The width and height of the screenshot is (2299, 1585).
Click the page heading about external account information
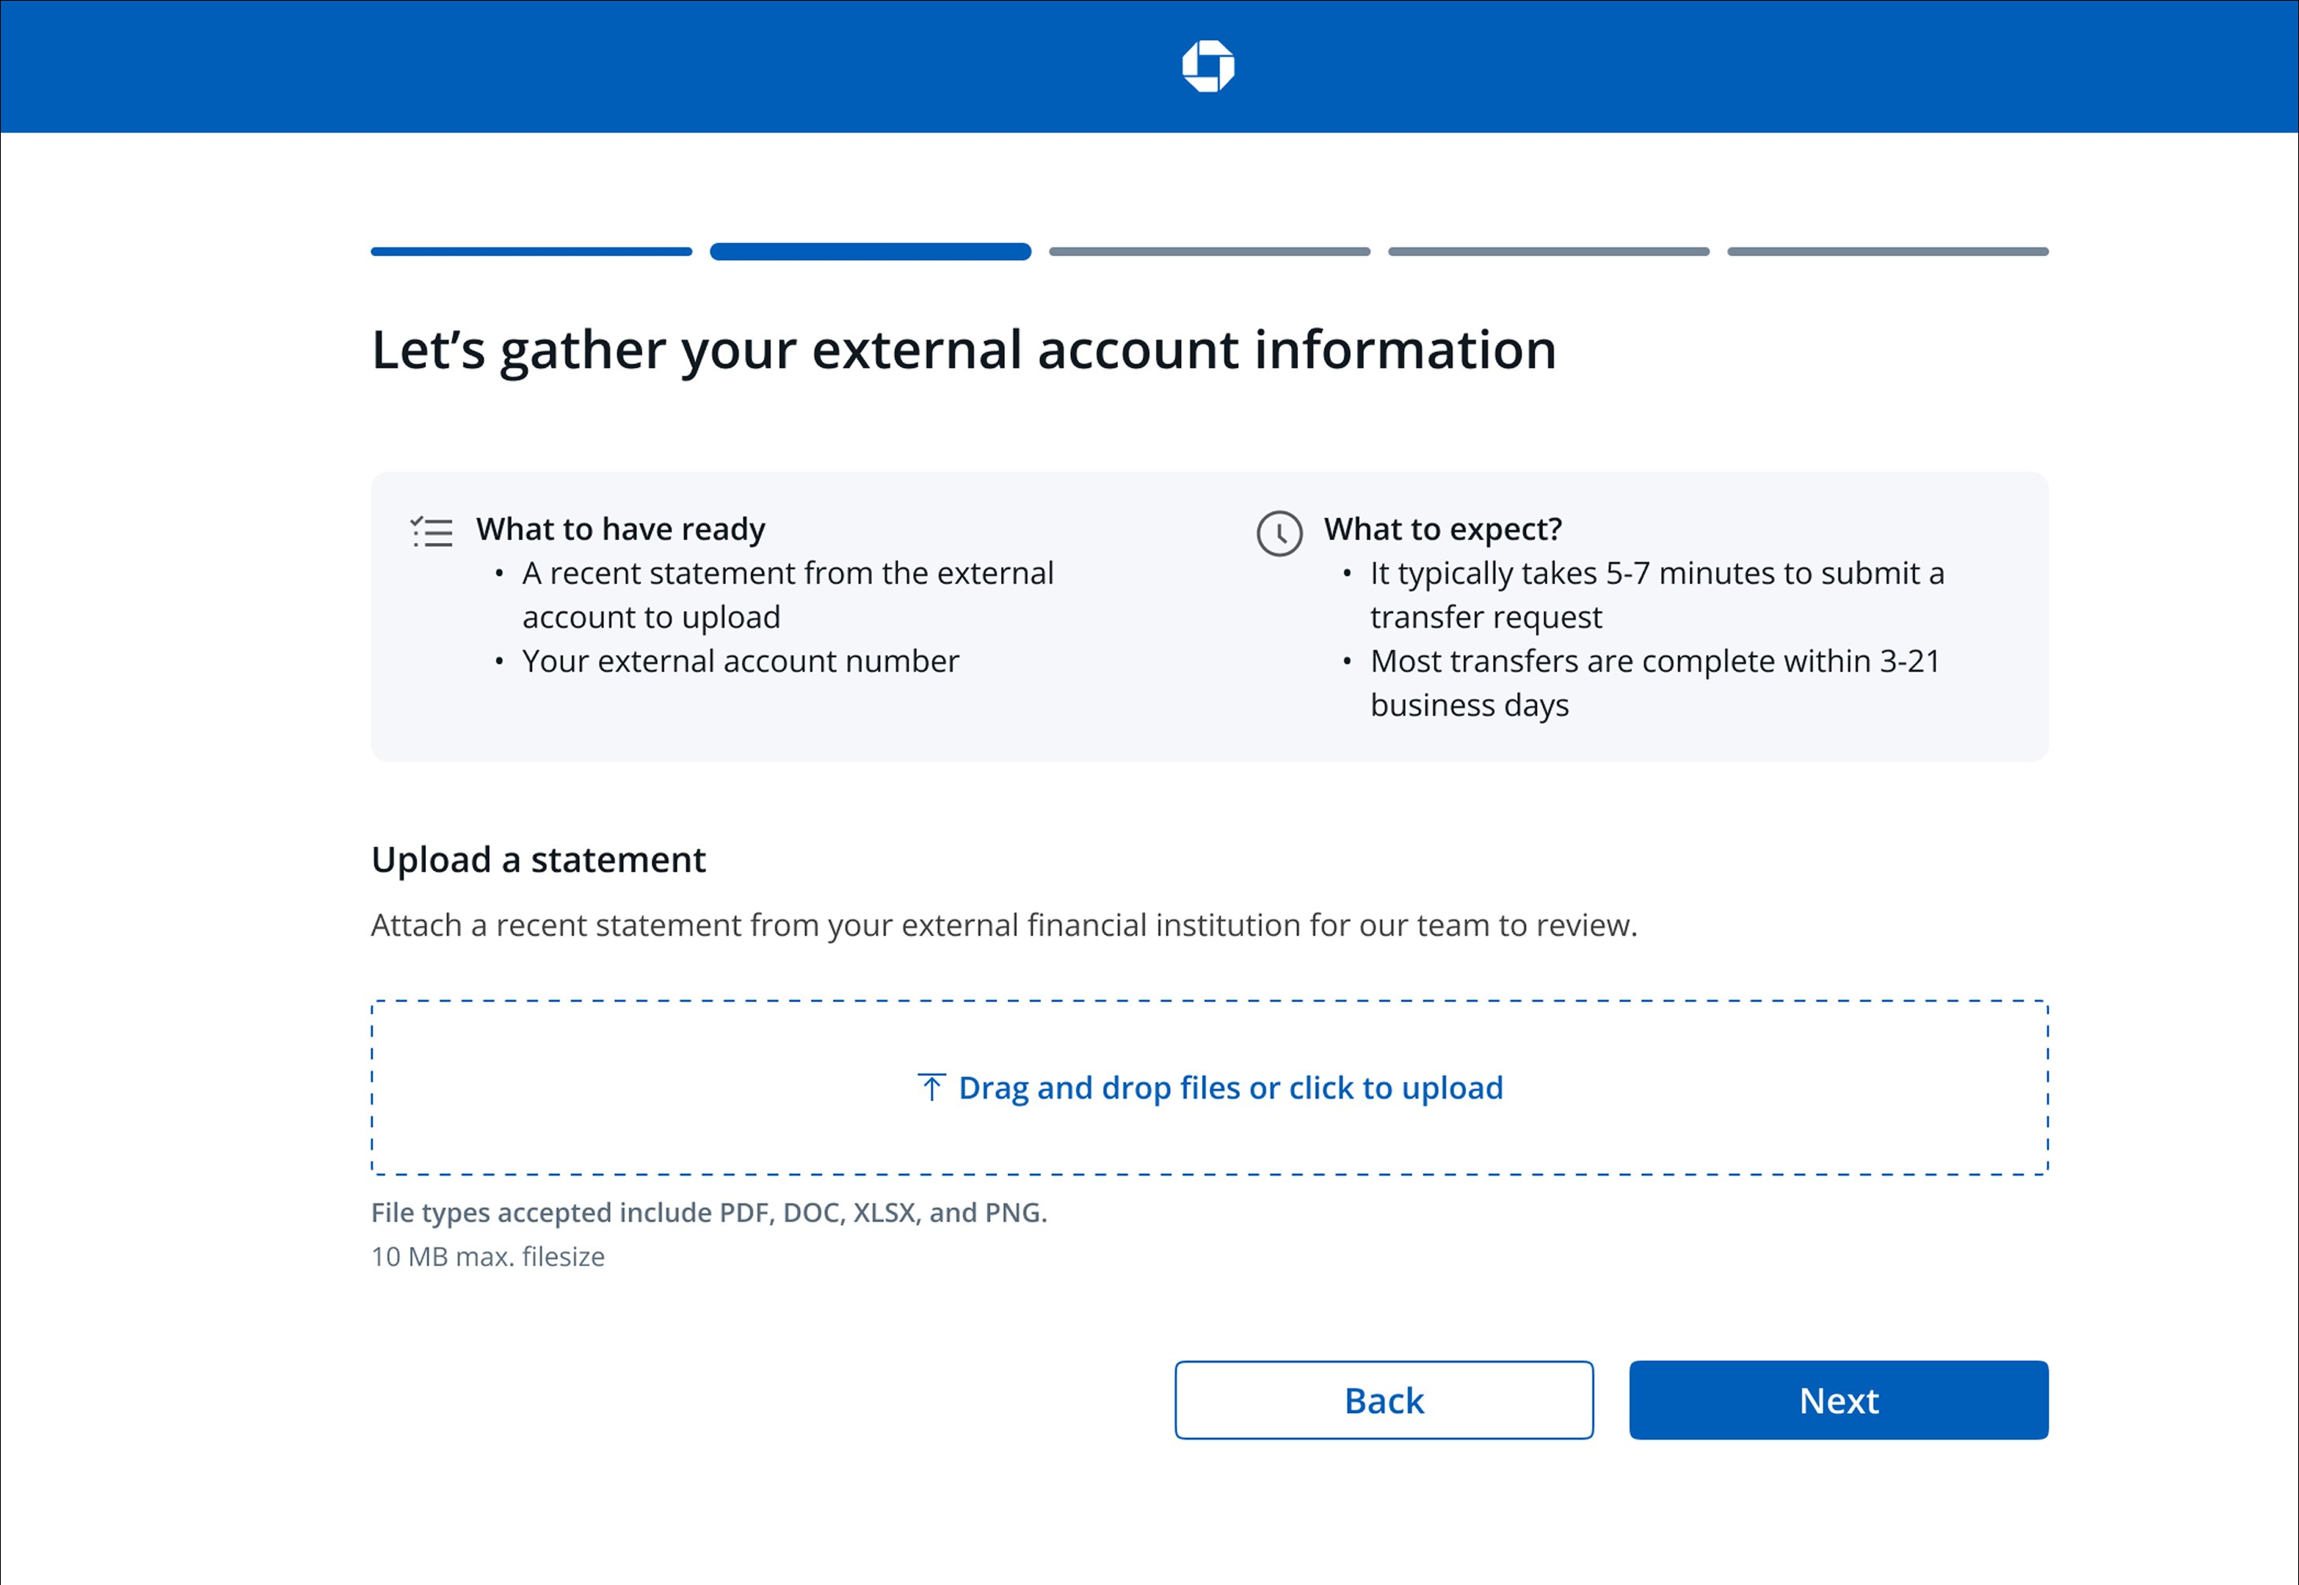pyautogui.click(x=963, y=350)
